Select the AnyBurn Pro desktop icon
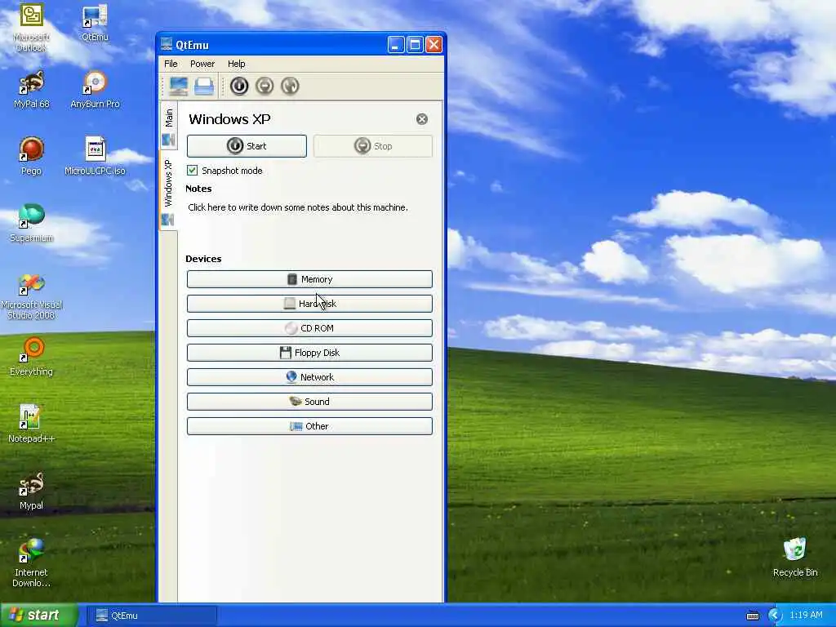 pyautogui.click(x=95, y=90)
